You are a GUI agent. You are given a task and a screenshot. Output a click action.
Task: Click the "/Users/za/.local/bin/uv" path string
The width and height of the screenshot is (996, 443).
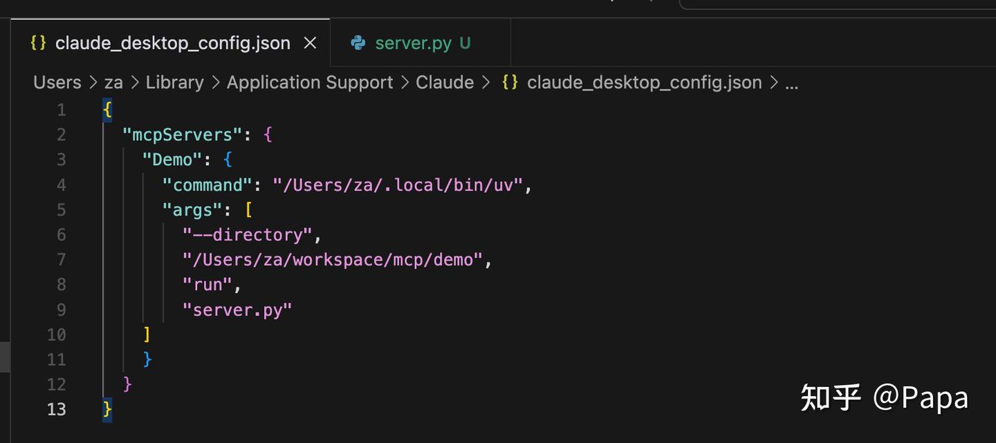tap(398, 185)
